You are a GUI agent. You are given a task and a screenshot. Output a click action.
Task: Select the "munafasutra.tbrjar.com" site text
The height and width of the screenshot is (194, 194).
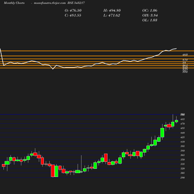tap(50, 3)
